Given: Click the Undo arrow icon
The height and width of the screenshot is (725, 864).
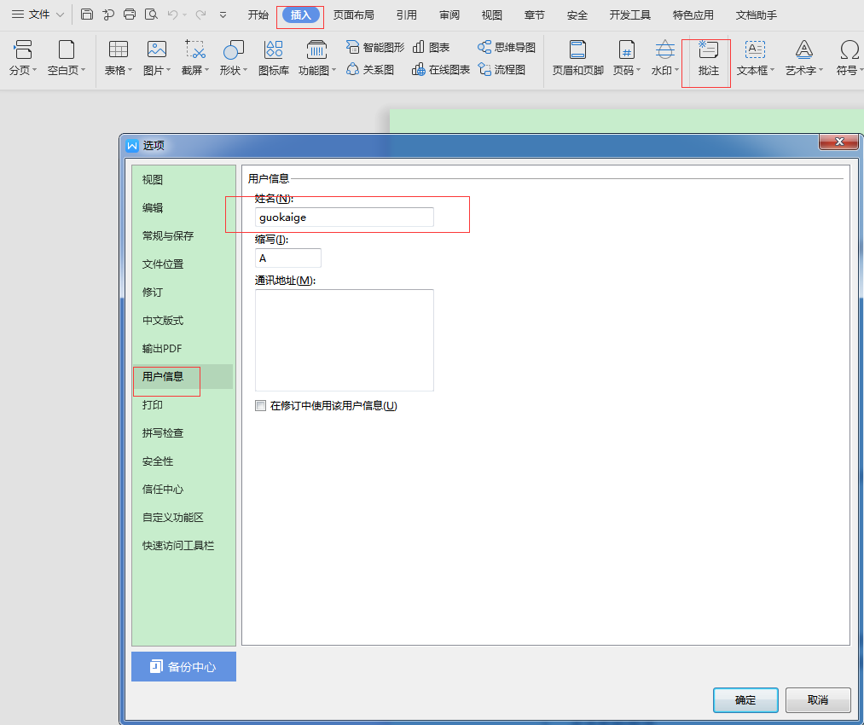Looking at the screenshot, I should coord(172,14).
